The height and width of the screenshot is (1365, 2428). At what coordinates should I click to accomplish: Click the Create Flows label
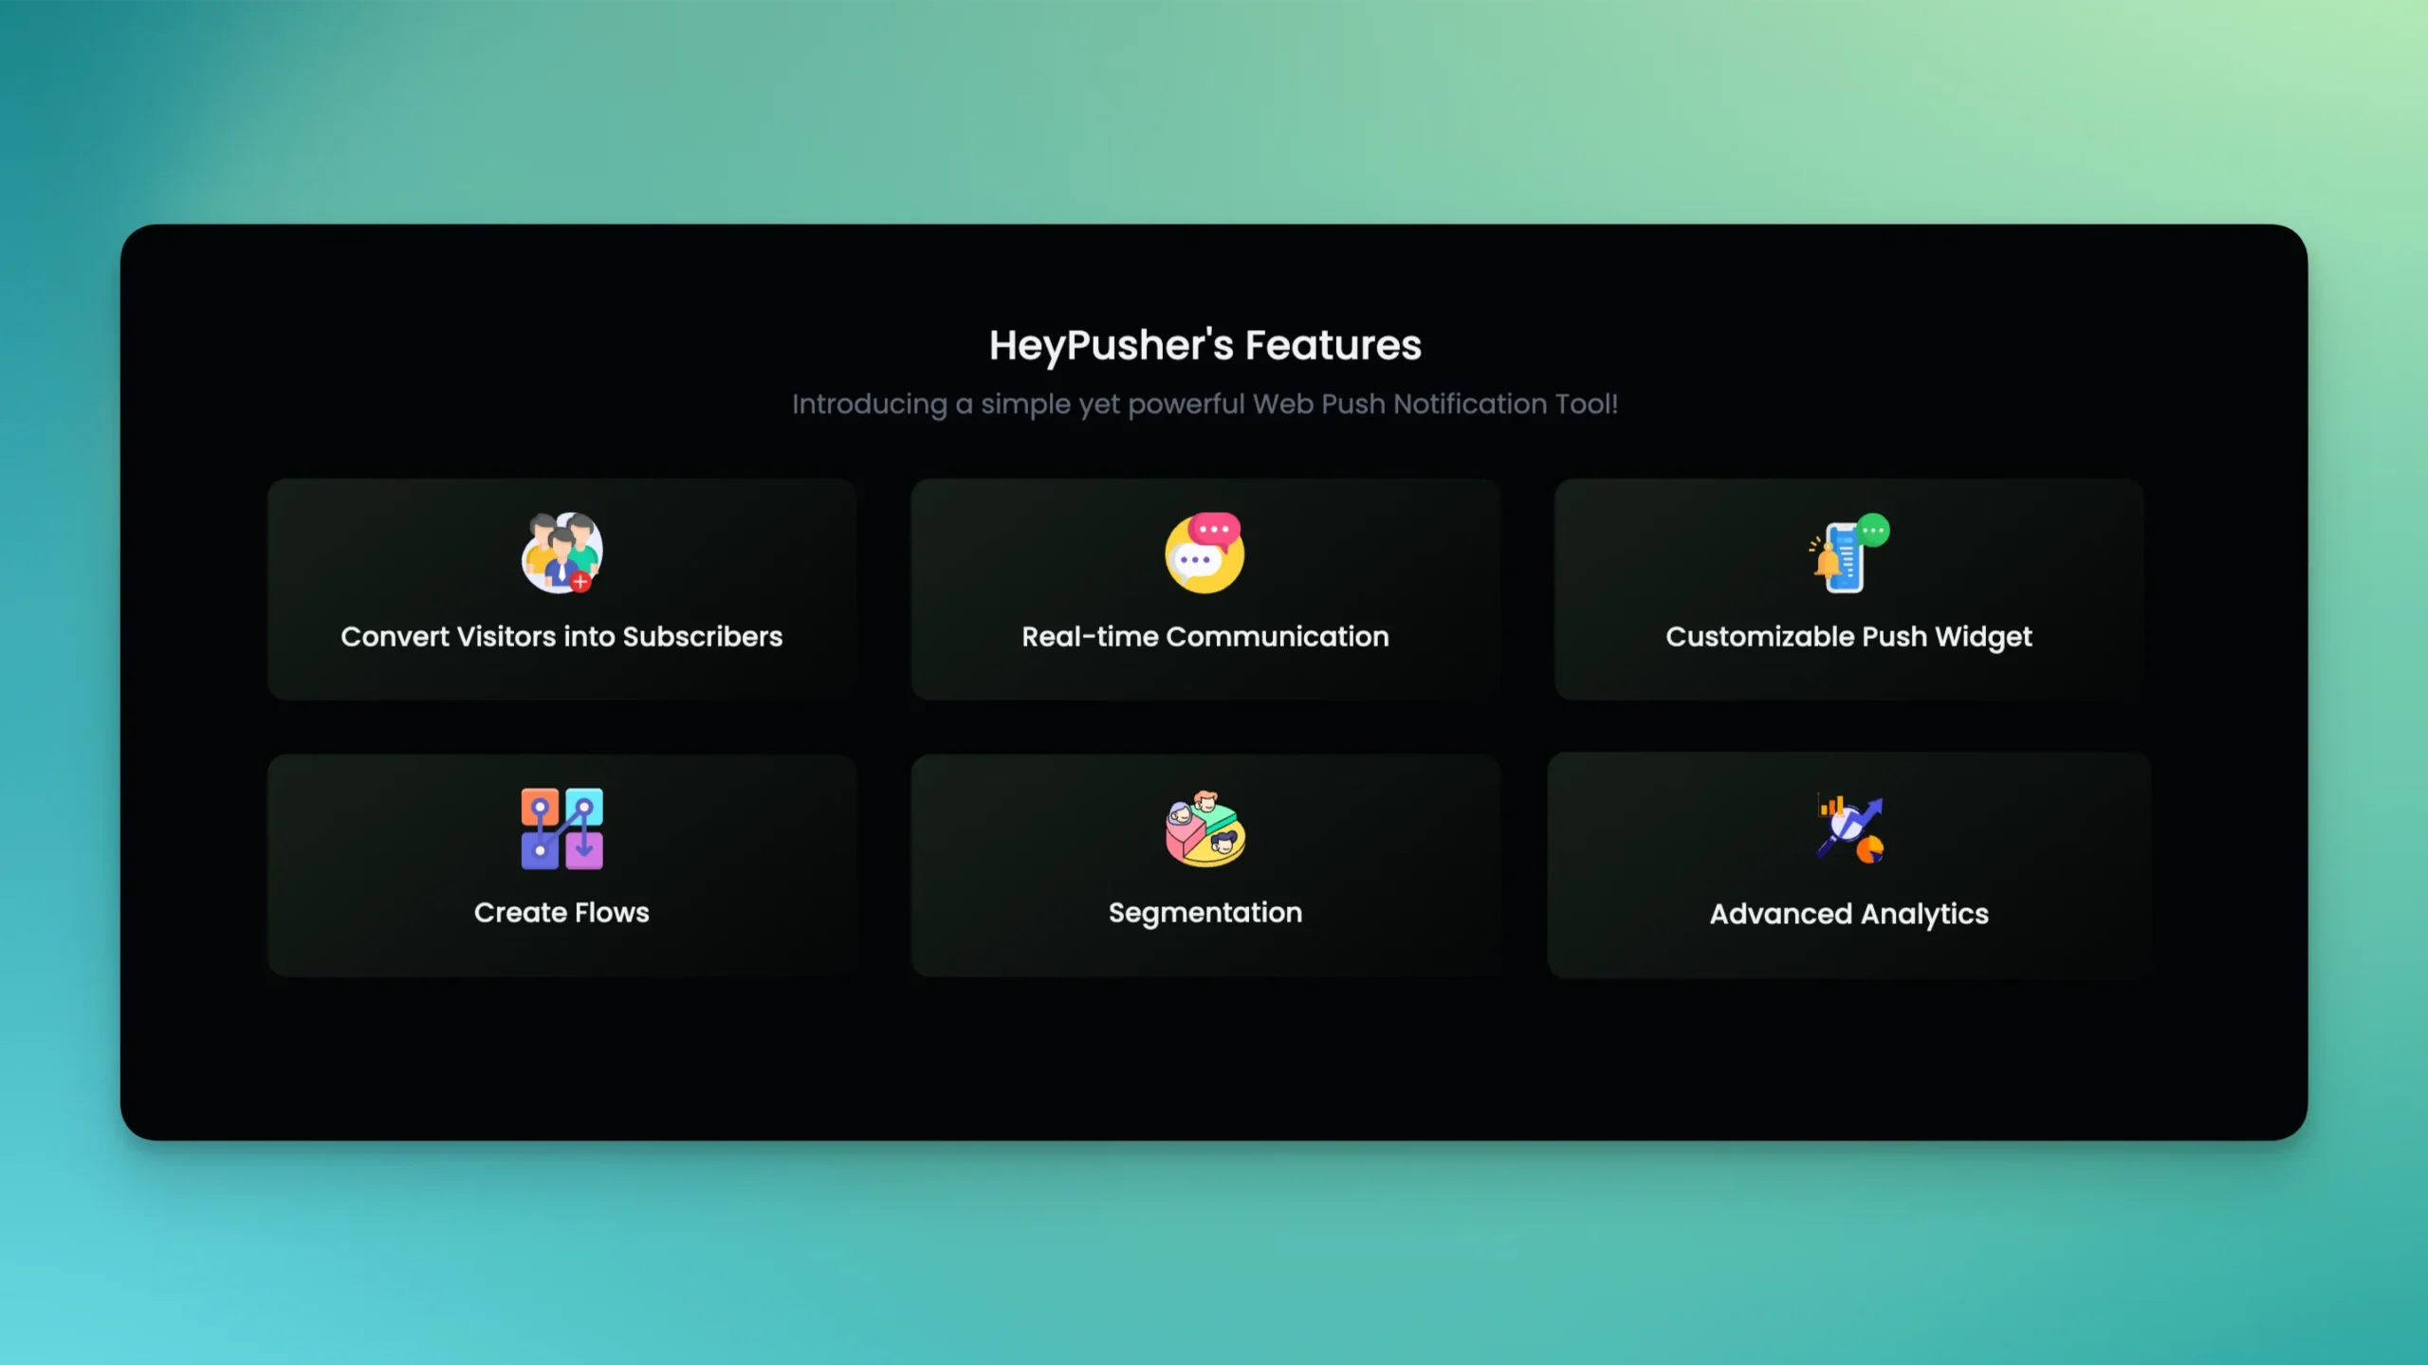[561, 912]
